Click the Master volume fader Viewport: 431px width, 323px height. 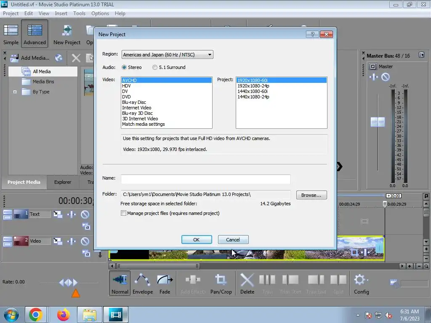[378, 122]
